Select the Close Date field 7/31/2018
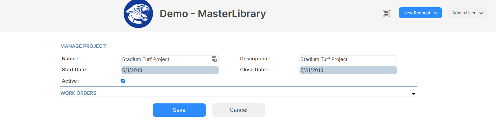496x121 pixels. [x=348, y=70]
